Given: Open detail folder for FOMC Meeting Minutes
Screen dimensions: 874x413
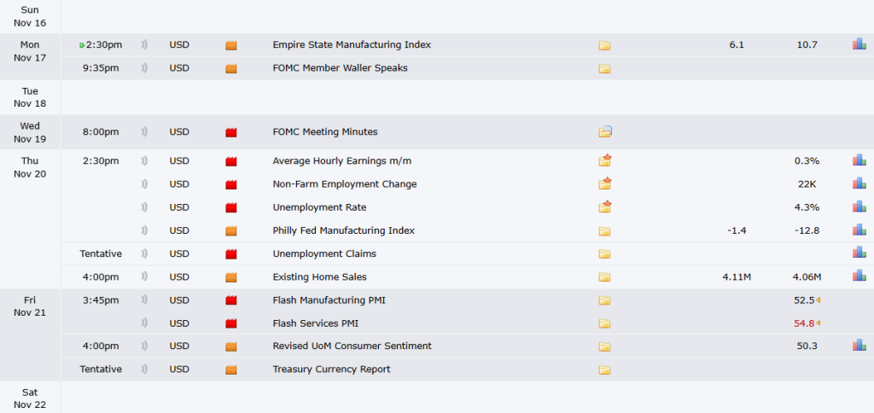Looking at the screenshot, I should click(605, 132).
